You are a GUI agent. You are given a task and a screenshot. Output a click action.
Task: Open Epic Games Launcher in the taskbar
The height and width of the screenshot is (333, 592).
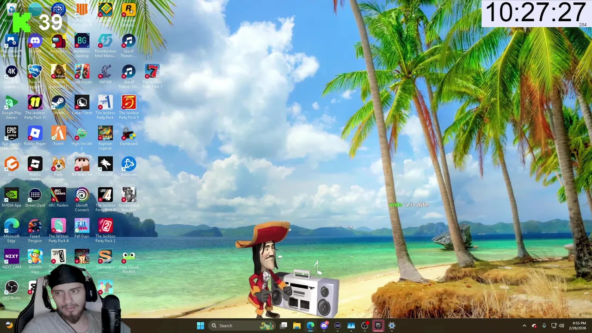point(378,326)
